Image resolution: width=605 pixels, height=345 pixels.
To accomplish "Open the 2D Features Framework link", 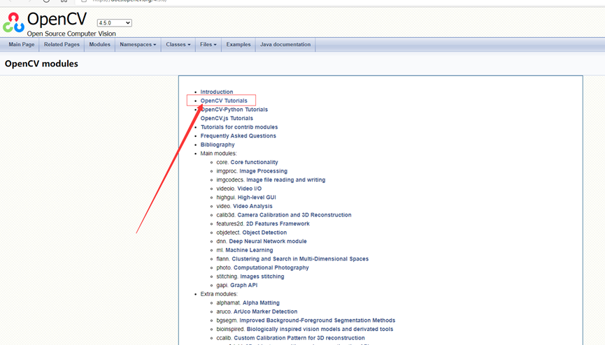I will [x=278, y=224].
